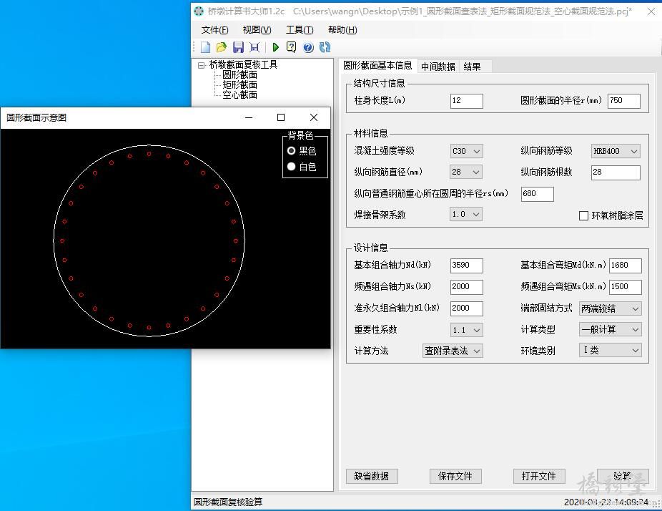Select 矩形截面 in the tree
The width and height of the screenshot is (662, 511).
239,85
